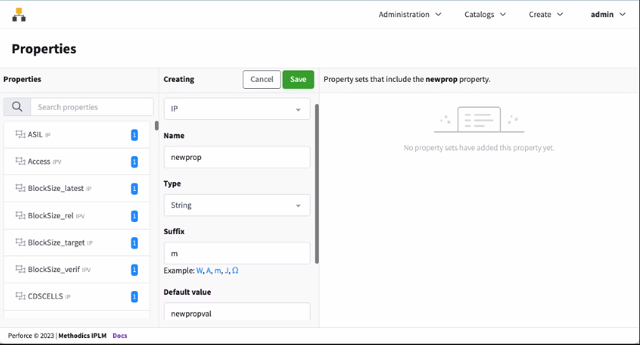Screen dimensions: 640x345
Task: Open the Catalogs menu
Action: (x=485, y=15)
